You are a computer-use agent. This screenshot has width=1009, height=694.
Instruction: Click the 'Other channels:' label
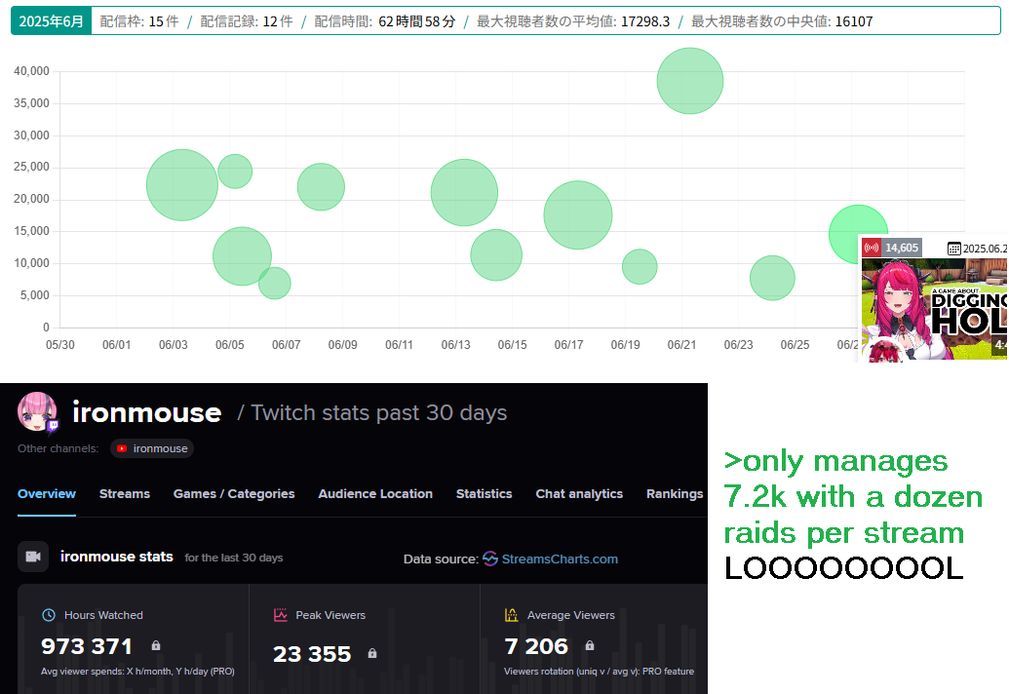coord(58,448)
